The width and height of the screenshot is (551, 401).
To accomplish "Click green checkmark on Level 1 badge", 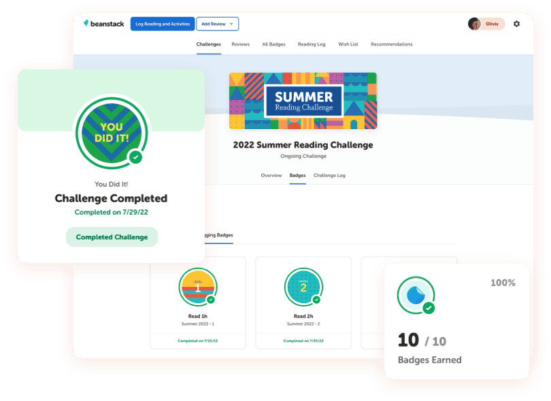I will point(211,300).
